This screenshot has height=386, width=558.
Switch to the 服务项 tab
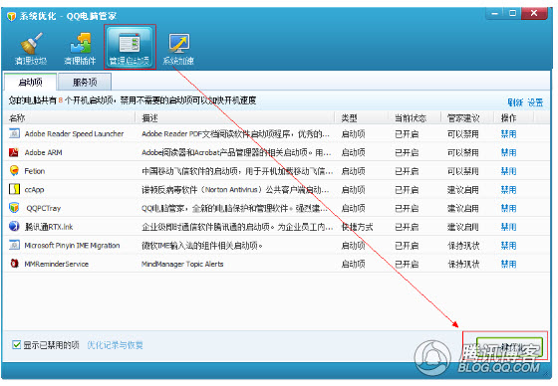85,83
